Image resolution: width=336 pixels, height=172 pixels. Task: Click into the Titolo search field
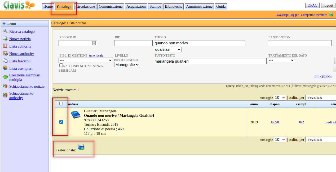click(199, 43)
